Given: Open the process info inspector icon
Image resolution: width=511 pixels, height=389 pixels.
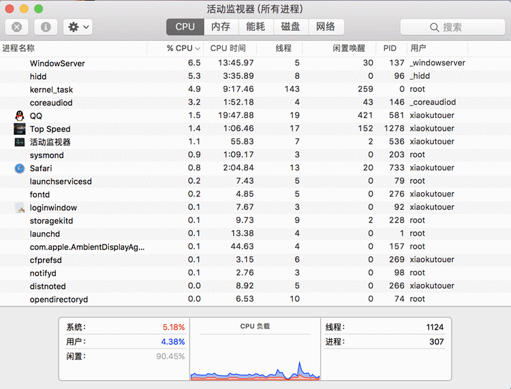Looking at the screenshot, I should pos(46,27).
